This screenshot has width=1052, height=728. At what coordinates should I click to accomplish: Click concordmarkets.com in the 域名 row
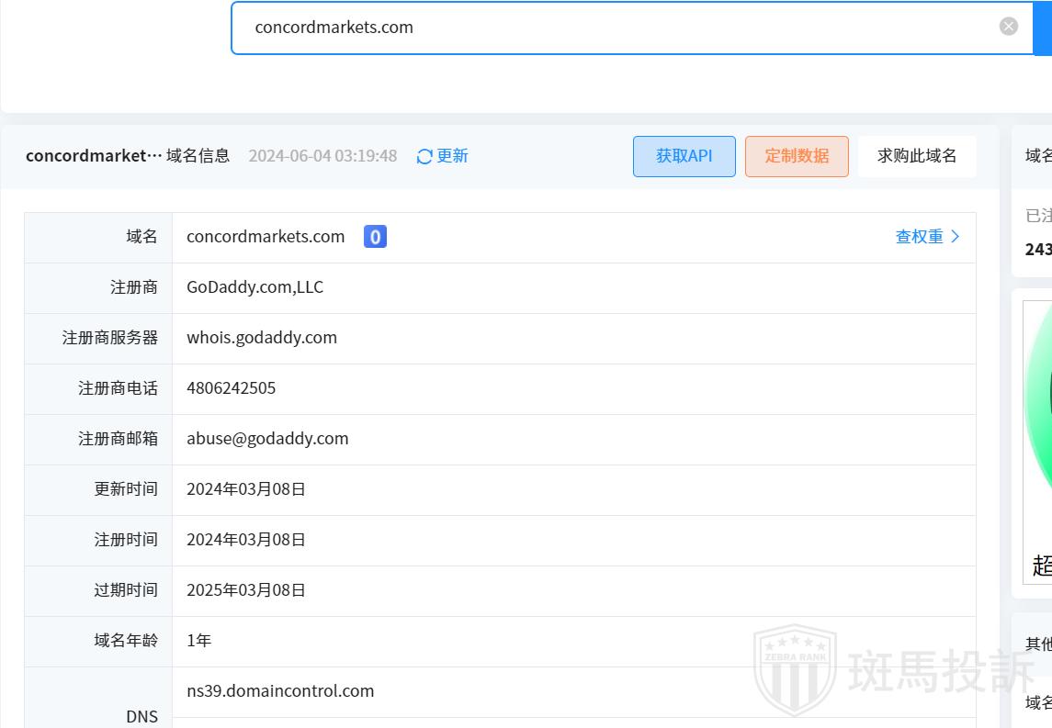[x=266, y=237]
